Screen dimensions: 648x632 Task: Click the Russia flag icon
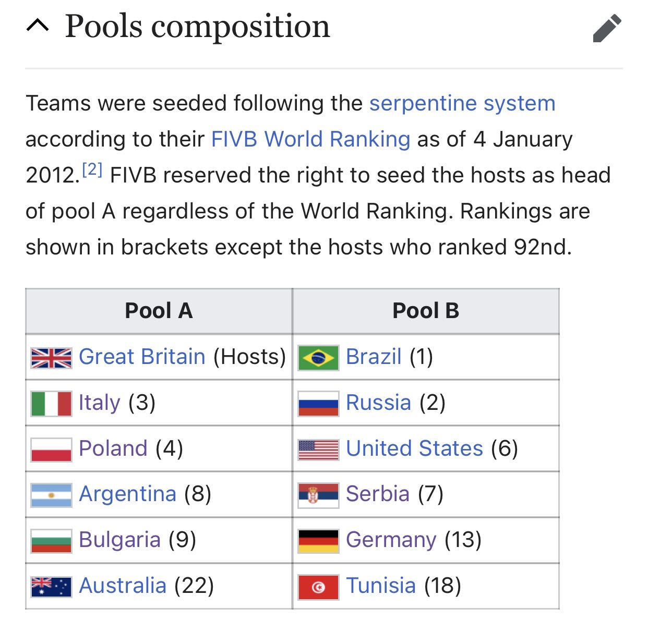coord(318,403)
